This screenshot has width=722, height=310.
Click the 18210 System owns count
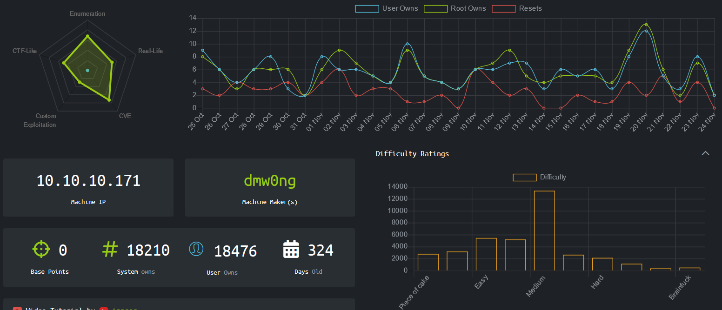coord(148,251)
